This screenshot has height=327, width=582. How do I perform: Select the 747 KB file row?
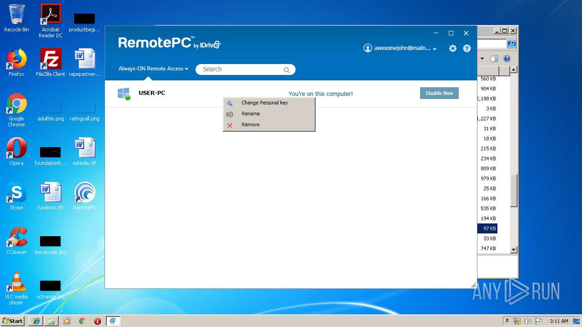487,248
